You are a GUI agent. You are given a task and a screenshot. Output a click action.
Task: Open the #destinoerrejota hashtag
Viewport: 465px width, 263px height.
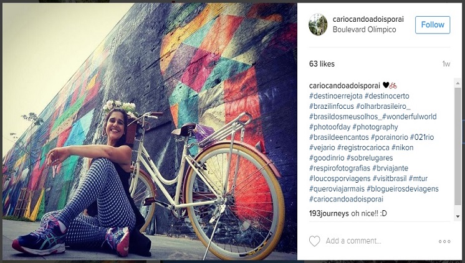pos(336,96)
